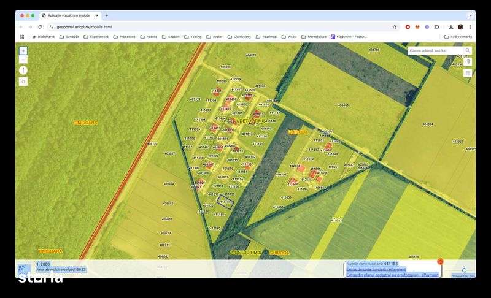Open browser downloads
Screen dimensions: 491x298
tap(450, 27)
